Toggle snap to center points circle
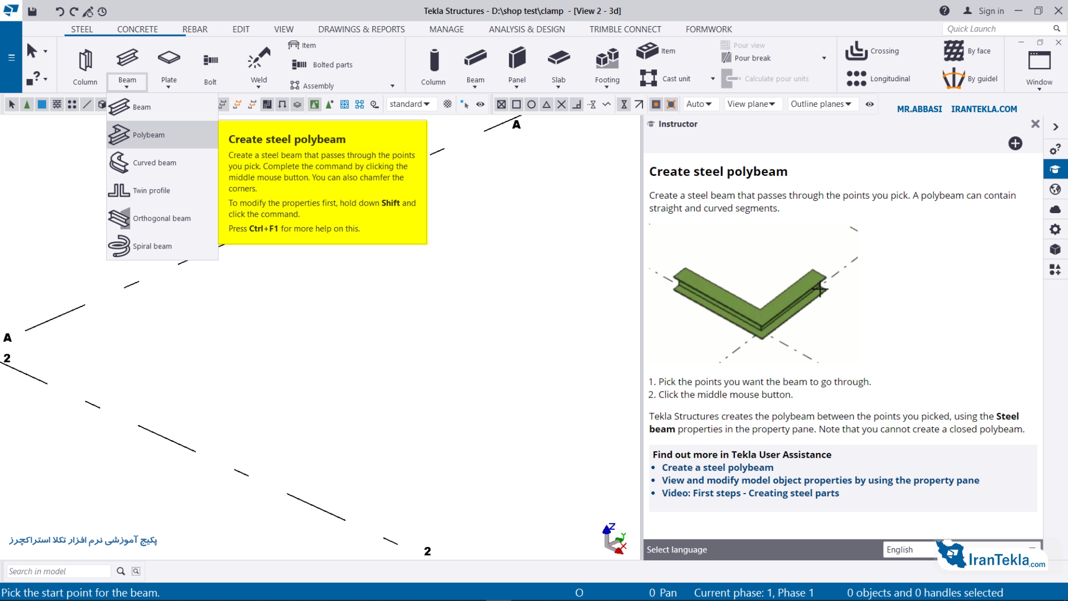This screenshot has width=1068, height=601. click(x=531, y=104)
